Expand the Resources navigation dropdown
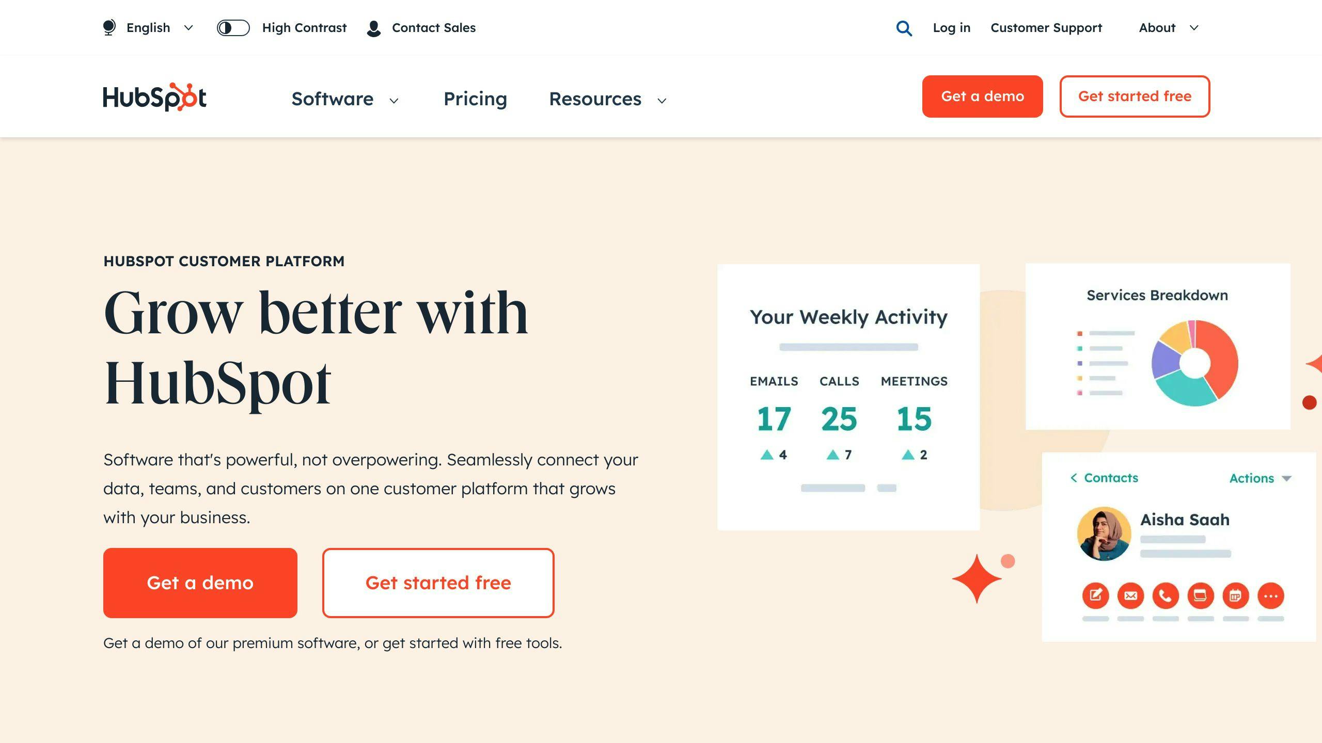 (608, 98)
